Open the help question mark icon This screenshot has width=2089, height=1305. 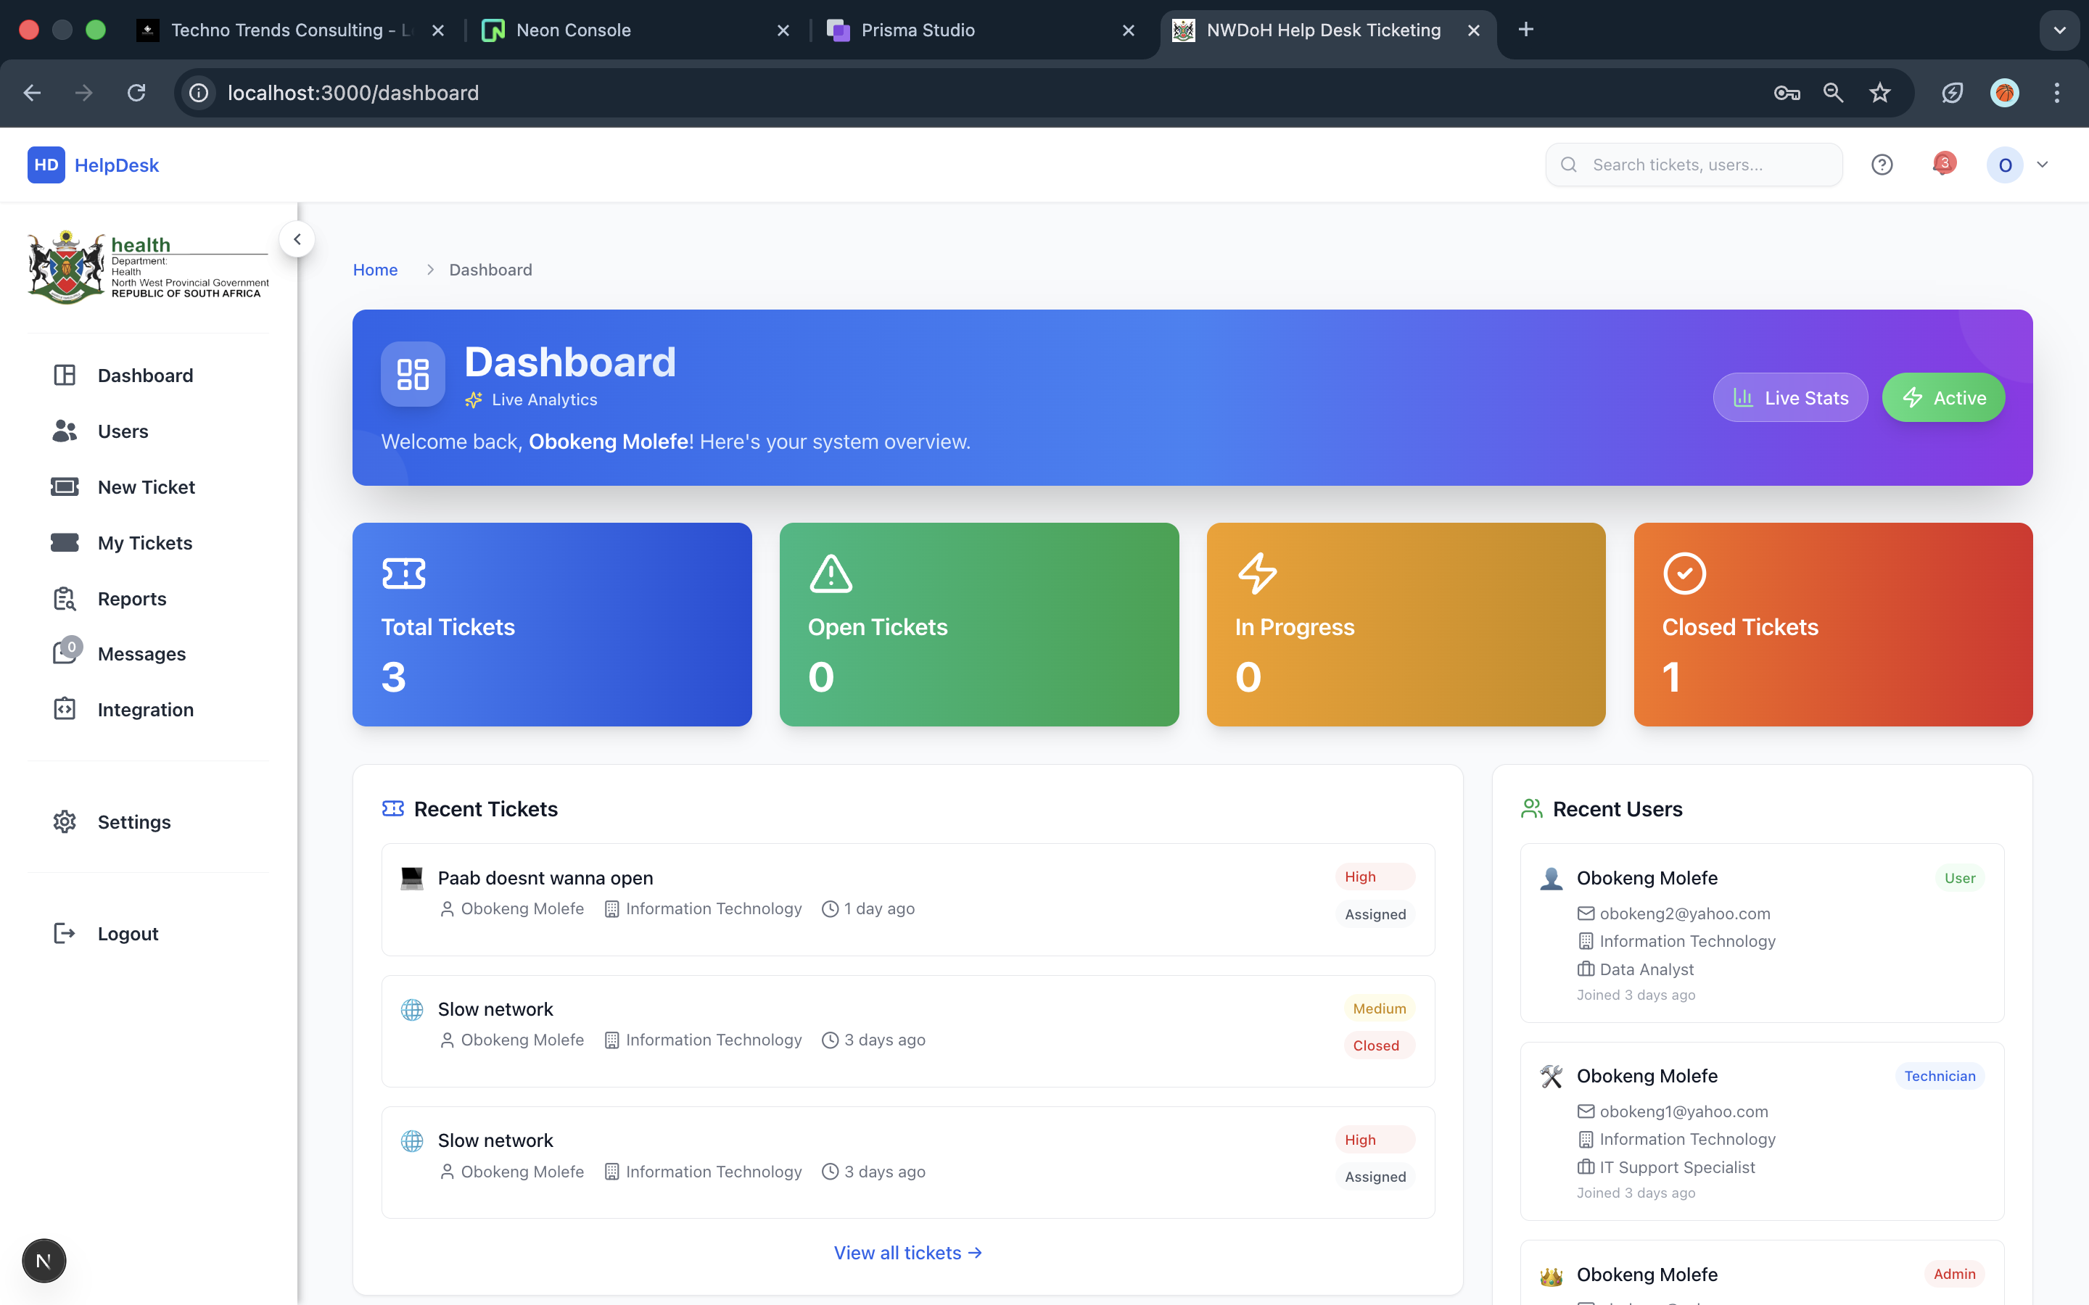coord(1882,164)
